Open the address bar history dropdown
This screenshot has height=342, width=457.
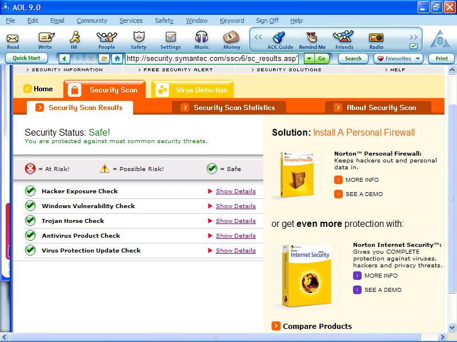[309, 59]
